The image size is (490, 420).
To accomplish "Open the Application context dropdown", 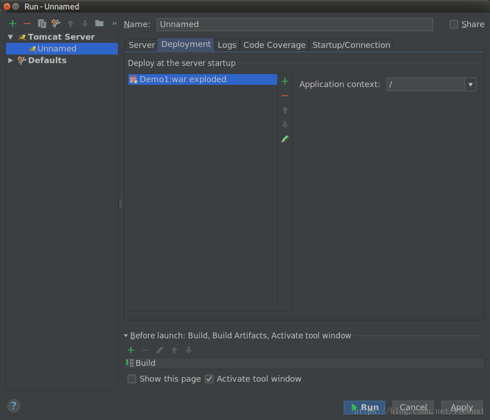I will point(470,85).
